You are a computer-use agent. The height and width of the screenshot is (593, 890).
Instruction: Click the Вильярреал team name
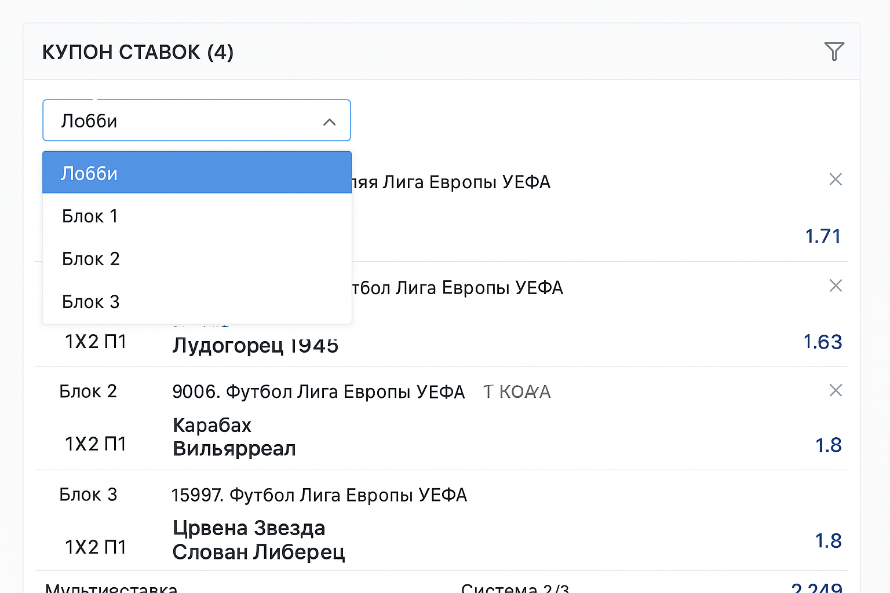tap(234, 449)
